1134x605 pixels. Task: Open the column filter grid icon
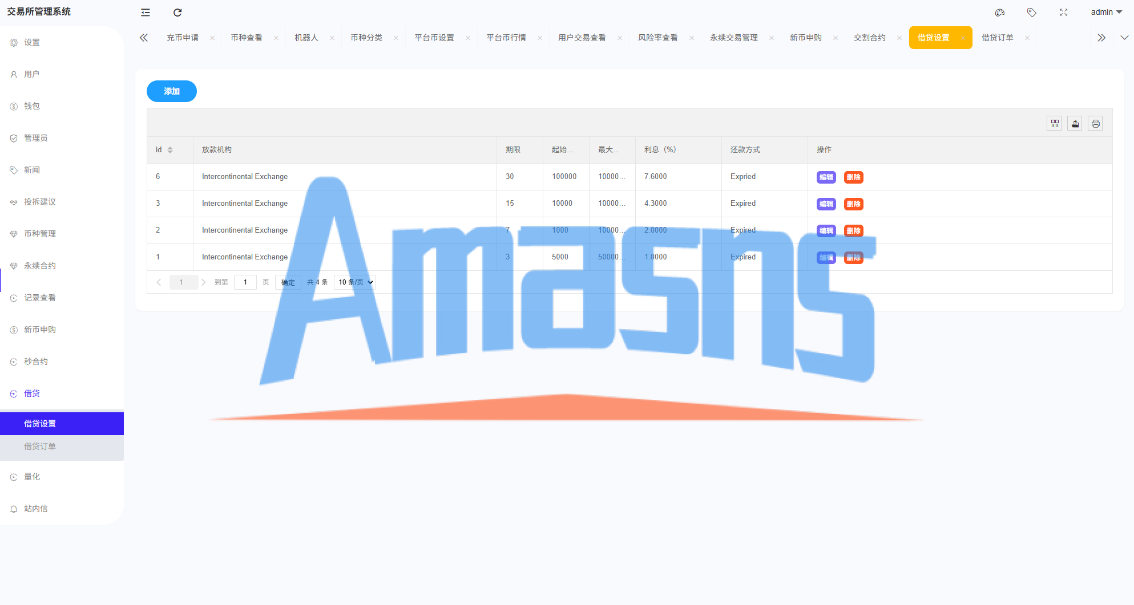[1055, 124]
